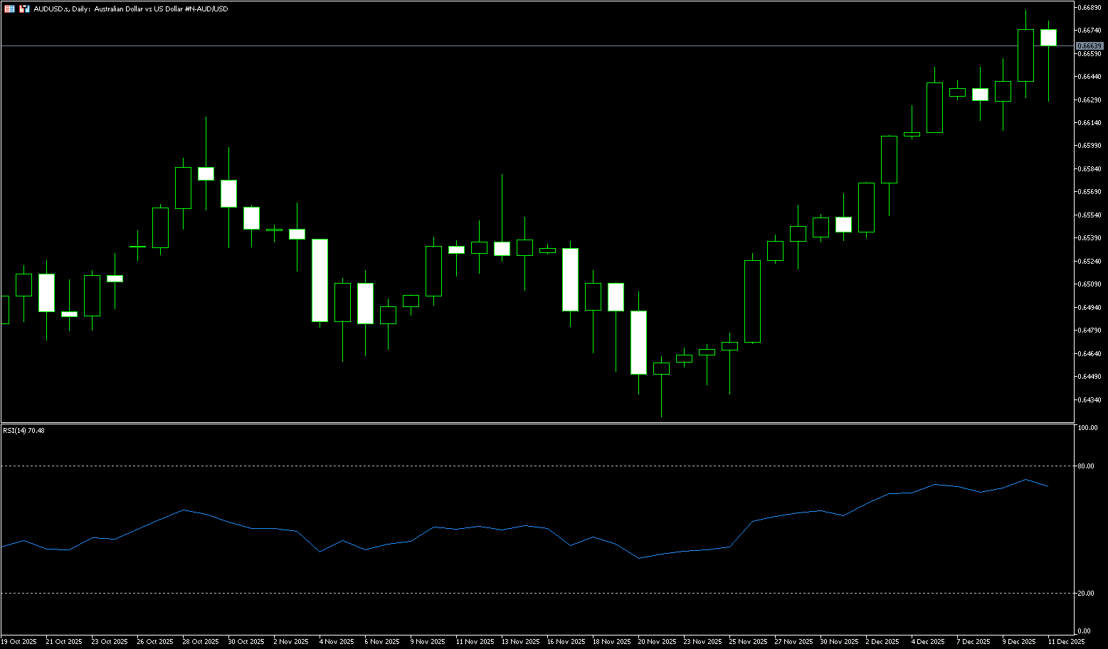Select the RSI(14) 70.48 indicator label
Viewport: 1108px width, 649px height.
click(23, 430)
